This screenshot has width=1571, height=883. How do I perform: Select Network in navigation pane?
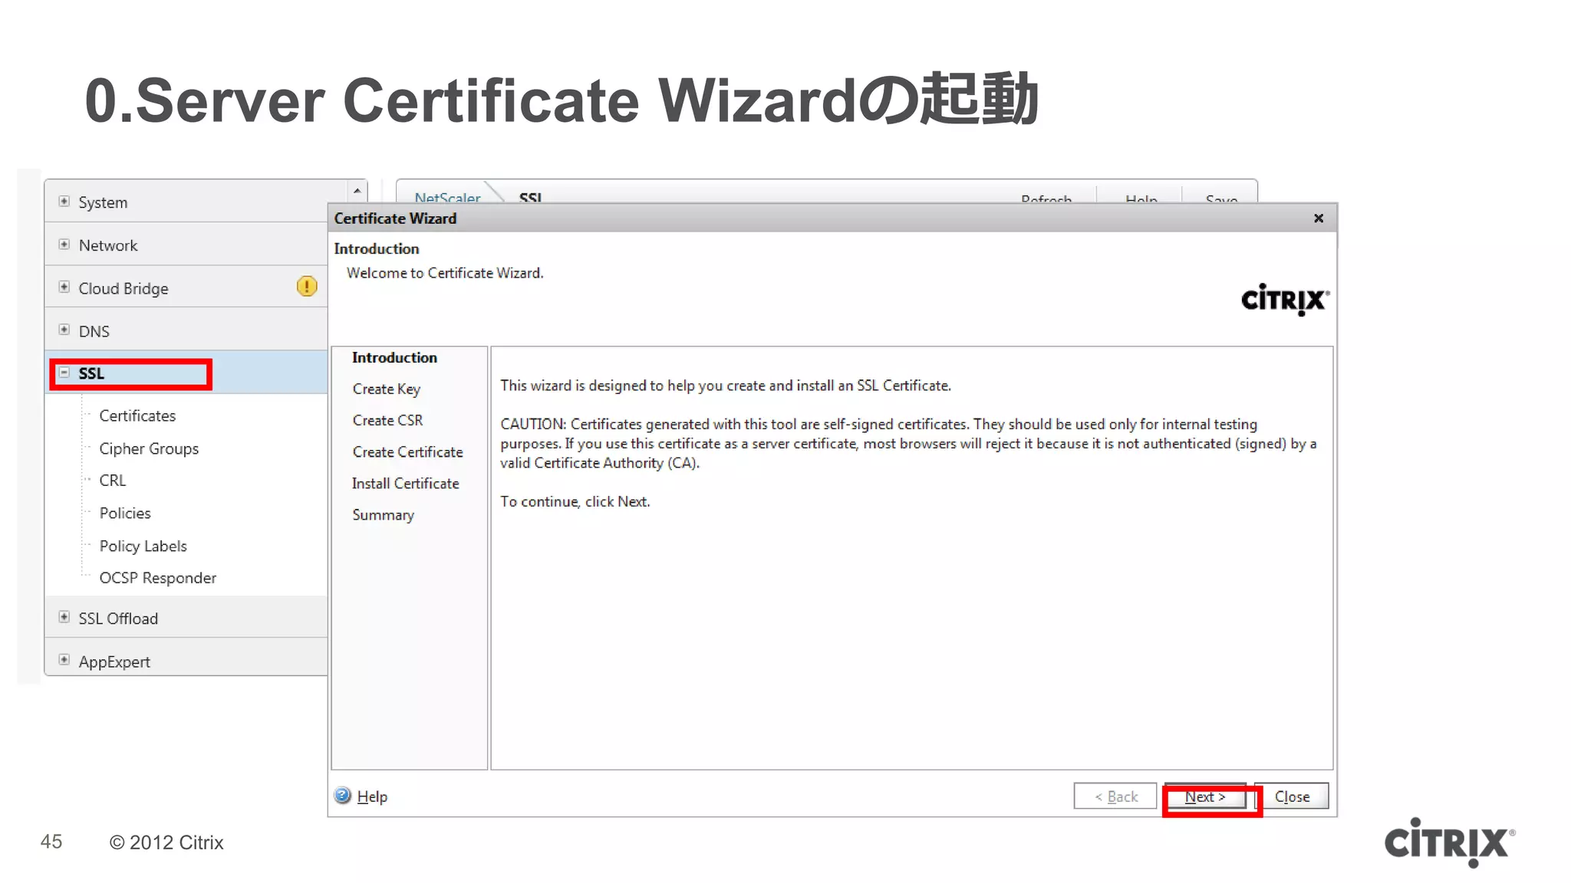(108, 245)
